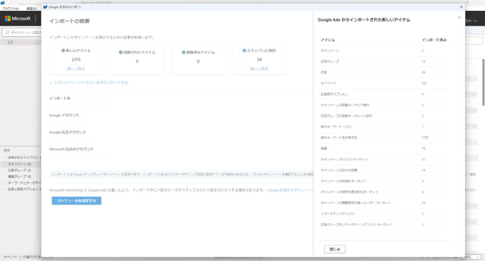Click the search magnifier icon in the editor

click(x=7, y=32)
